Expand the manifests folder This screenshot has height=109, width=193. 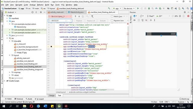click(7, 18)
